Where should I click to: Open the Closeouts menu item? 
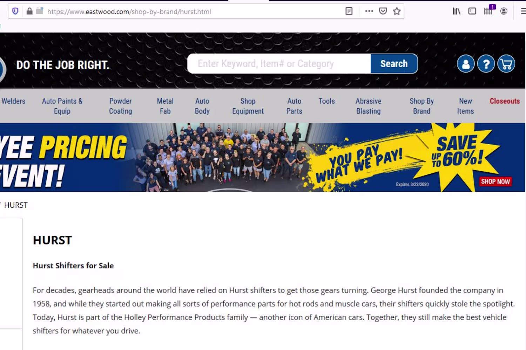pyautogui.click(x=505, y=101)
